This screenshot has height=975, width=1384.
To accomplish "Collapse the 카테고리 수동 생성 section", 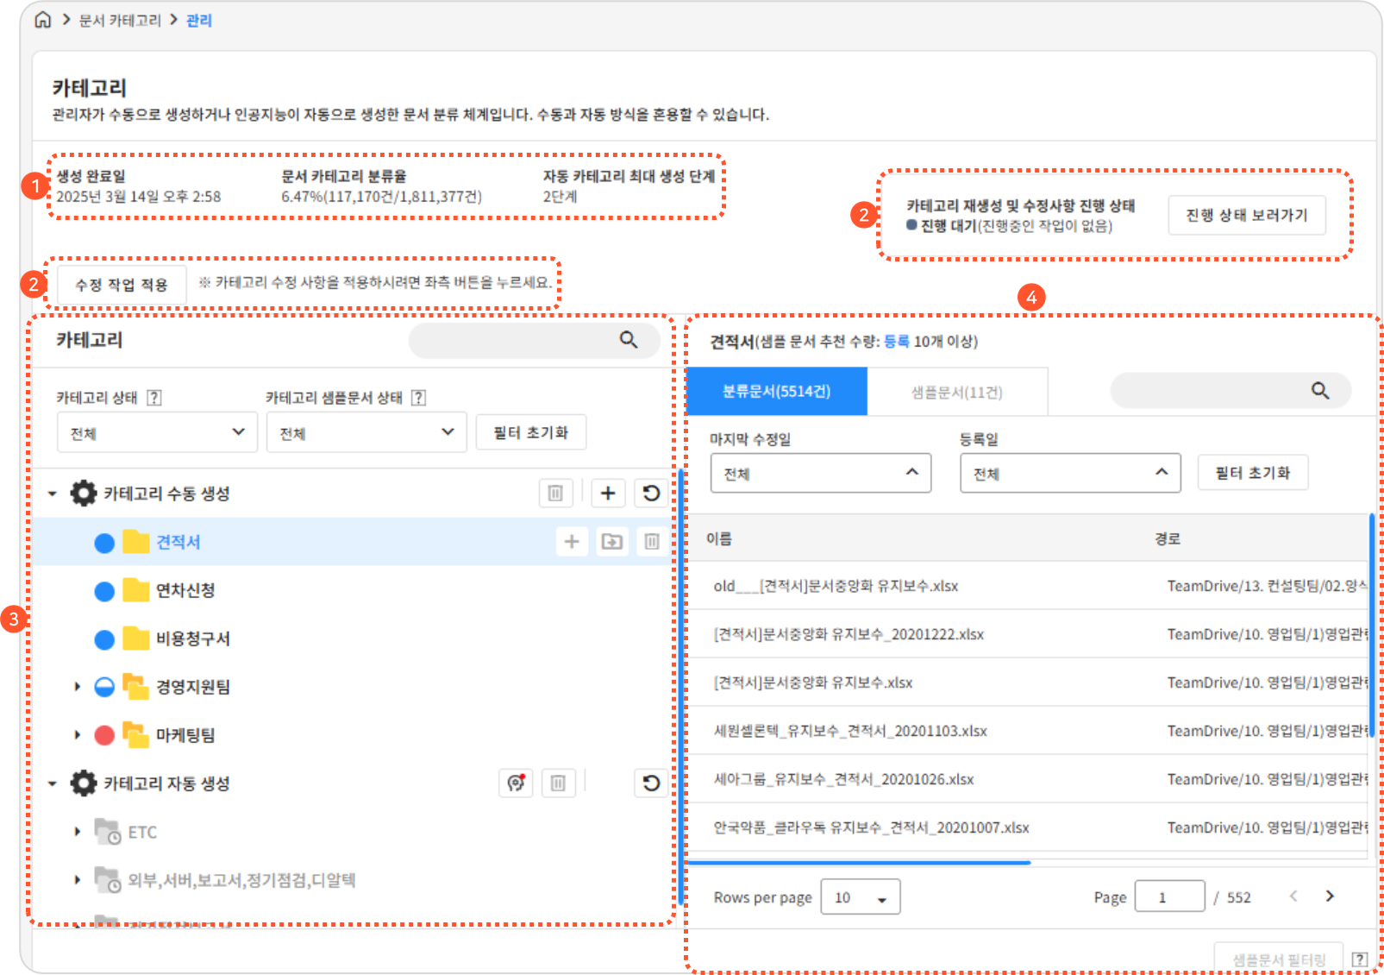I will [53, 494].
